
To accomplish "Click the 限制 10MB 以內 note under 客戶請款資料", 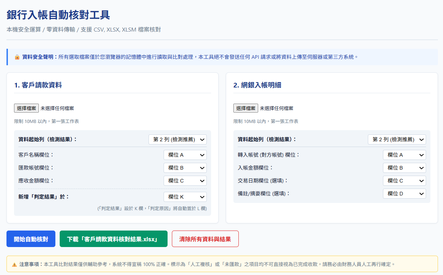I will 46,122.
